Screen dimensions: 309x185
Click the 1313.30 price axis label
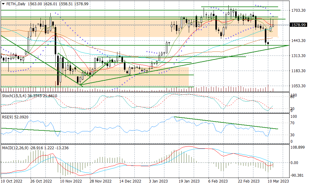pyautogui.click(x=298, y=56)
